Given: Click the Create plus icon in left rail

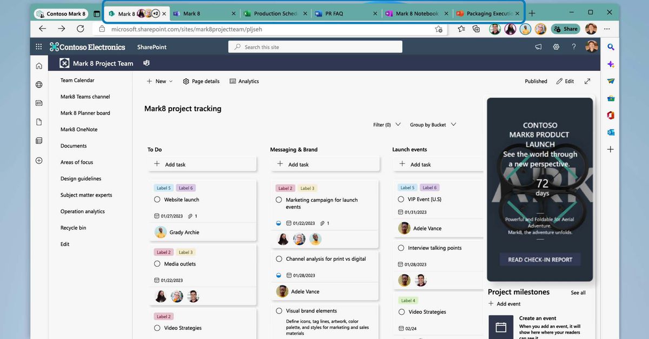Looking at the screenshot, I should (x=39, y=160).
